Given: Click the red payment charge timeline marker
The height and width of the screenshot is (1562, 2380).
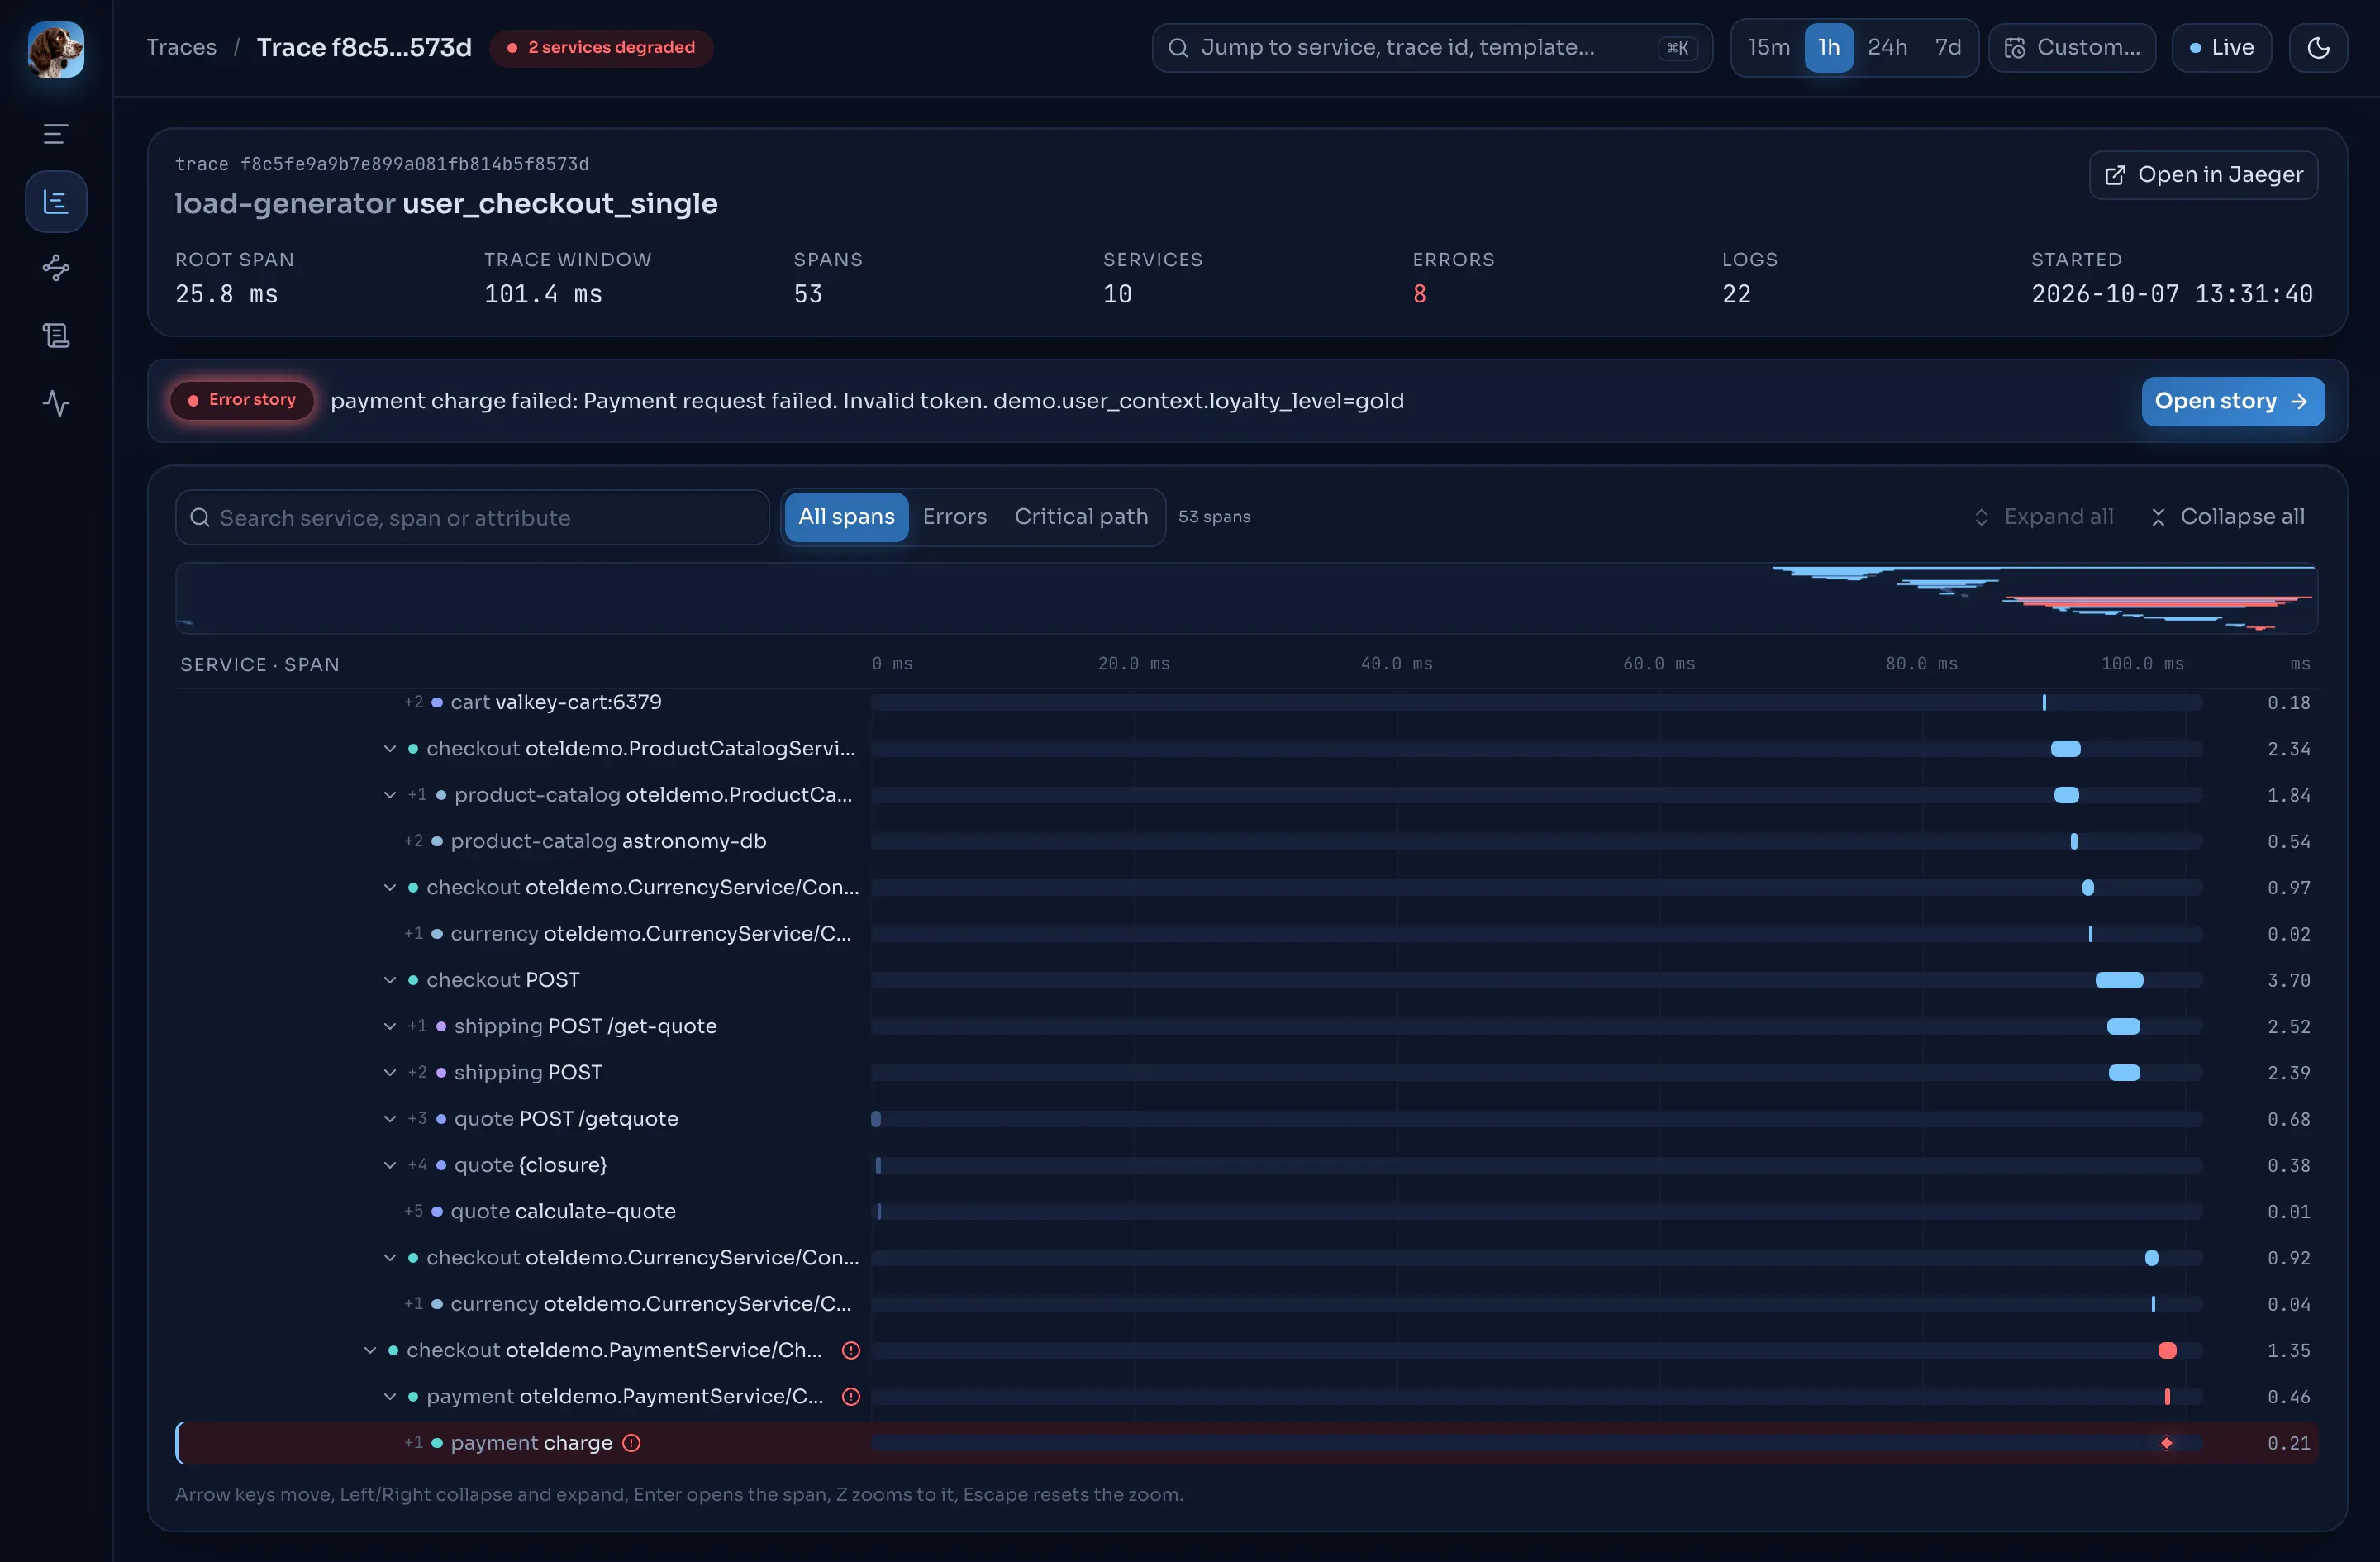Looking at the screenshot, I should click(x=2166, y=1443).
